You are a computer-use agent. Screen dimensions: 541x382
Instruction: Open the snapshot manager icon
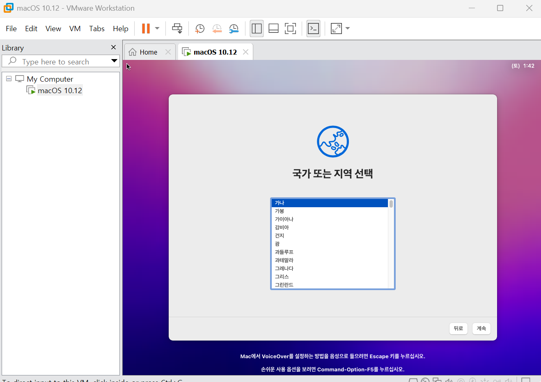pos(234,28)
